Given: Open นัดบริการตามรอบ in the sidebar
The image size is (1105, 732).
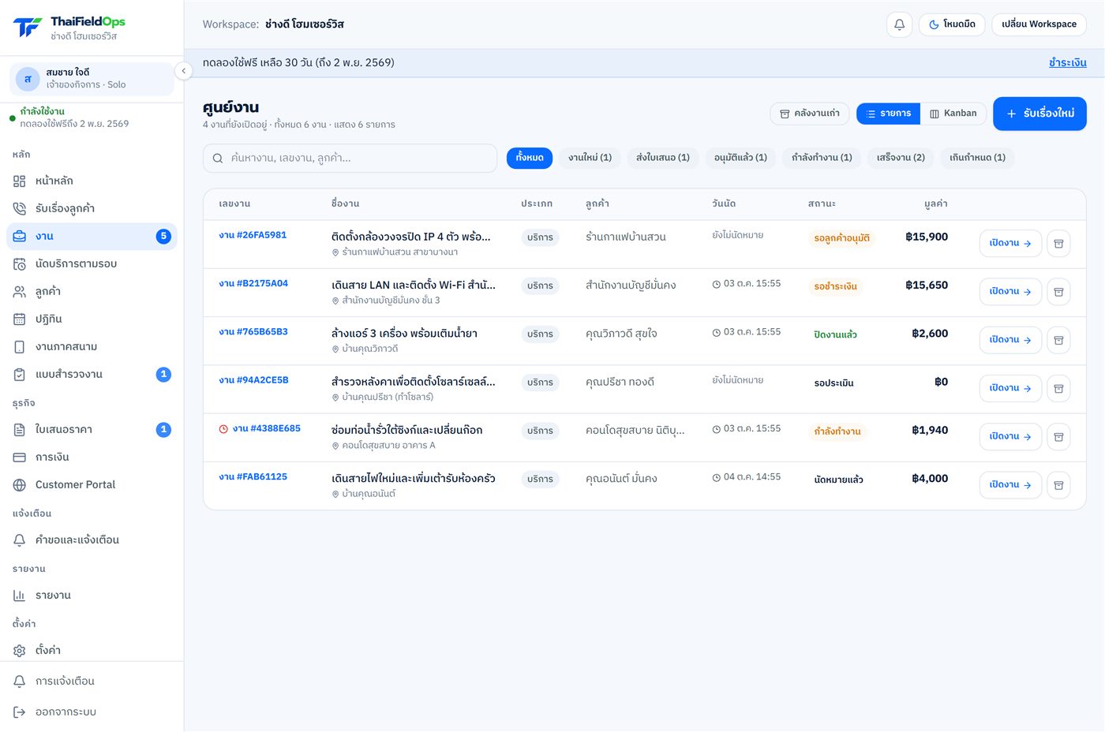Looking at the screenshot, I should coord(92,264).
